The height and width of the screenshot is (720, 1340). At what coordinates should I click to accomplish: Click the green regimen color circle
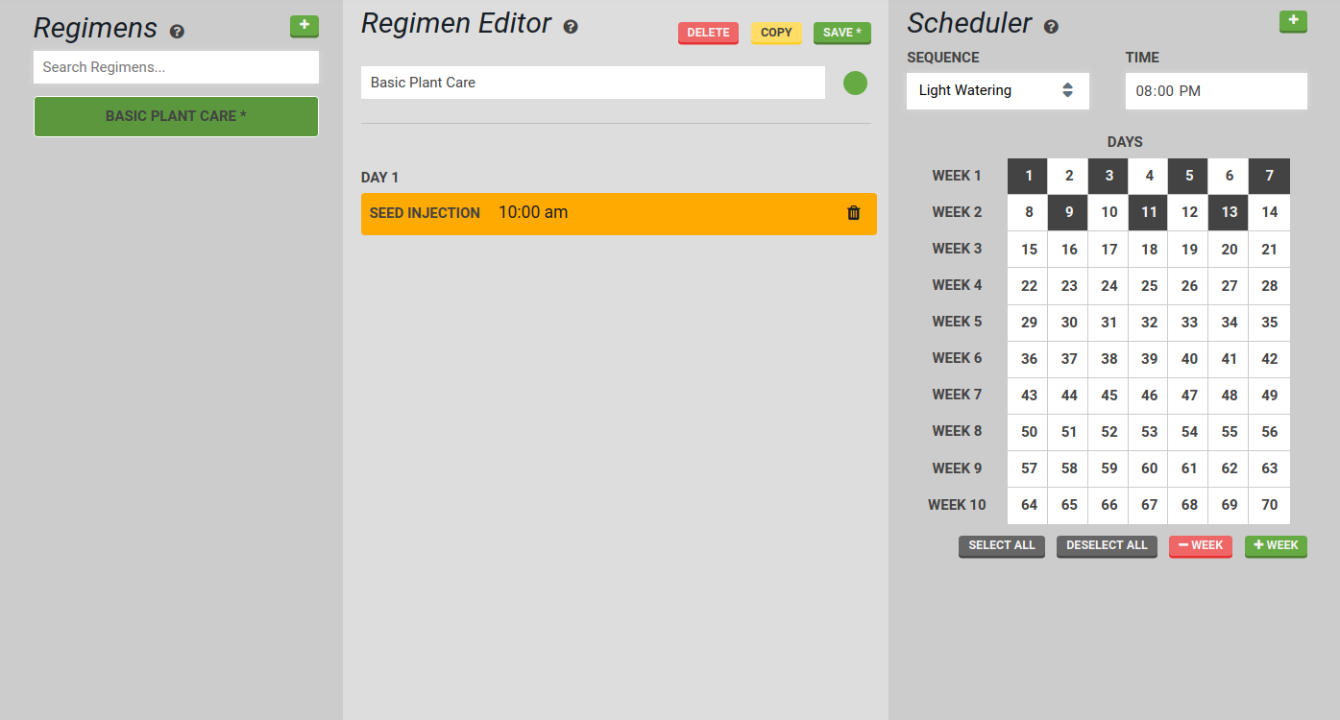click(x=855, y=84)
